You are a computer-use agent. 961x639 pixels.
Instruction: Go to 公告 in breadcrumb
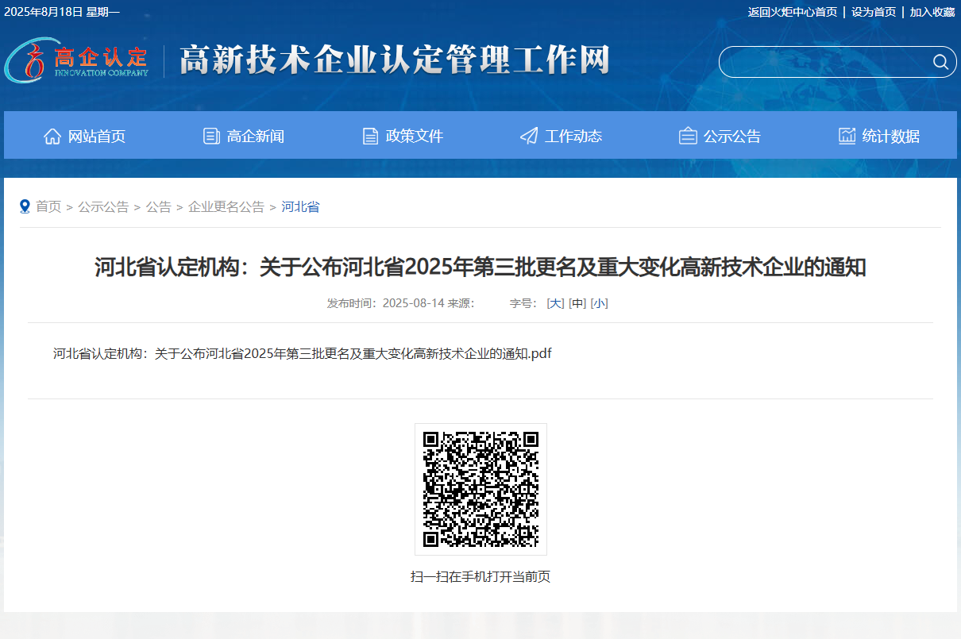pyautogui.click(x=159, y=206)
